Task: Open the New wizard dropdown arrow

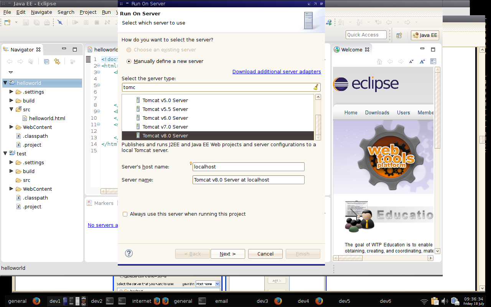Action: click(16, 23)
